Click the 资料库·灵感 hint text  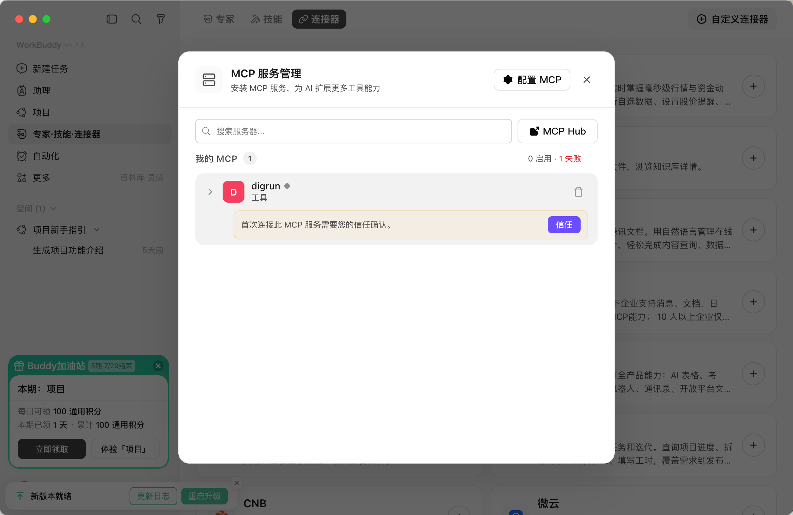pos(142,178)
